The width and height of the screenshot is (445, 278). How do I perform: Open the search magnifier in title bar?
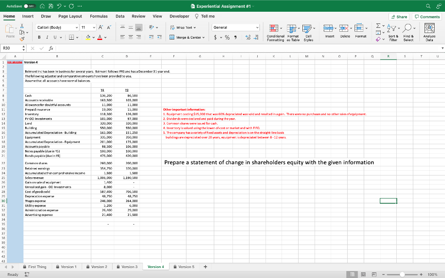point(428,6)
